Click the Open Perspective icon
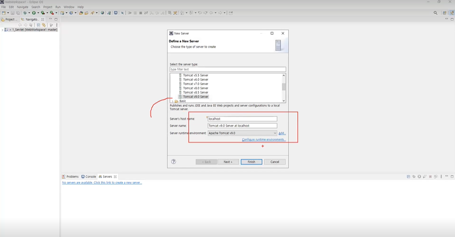The image size is (455, 237). pos(445,13)
